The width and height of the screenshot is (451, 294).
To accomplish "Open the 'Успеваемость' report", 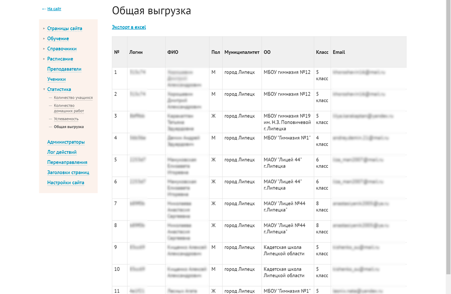I will click(x=66, y=119).
